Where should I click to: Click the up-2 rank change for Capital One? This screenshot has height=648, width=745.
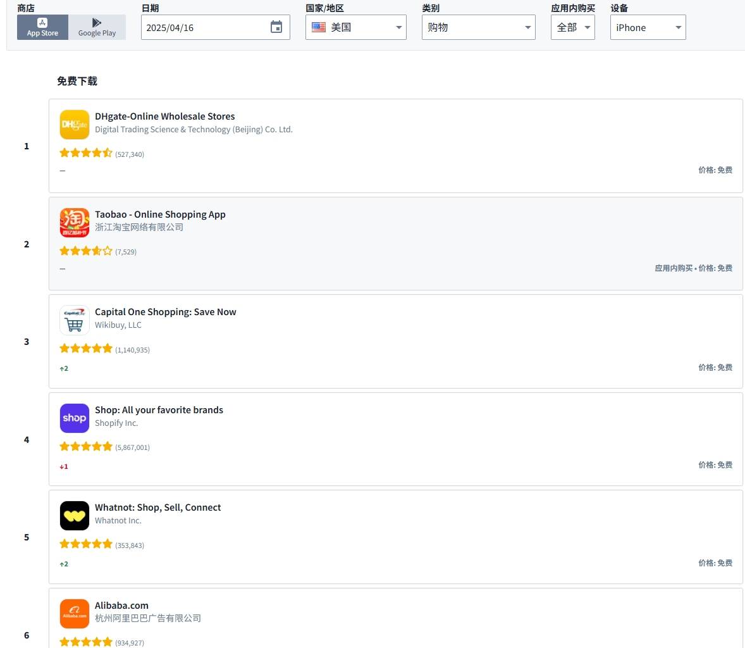click(64, 368)
